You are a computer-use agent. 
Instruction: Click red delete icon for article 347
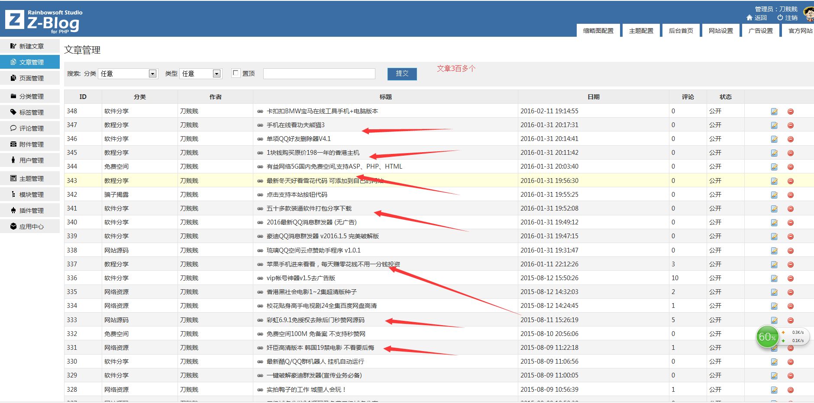[x=790, y=125]
